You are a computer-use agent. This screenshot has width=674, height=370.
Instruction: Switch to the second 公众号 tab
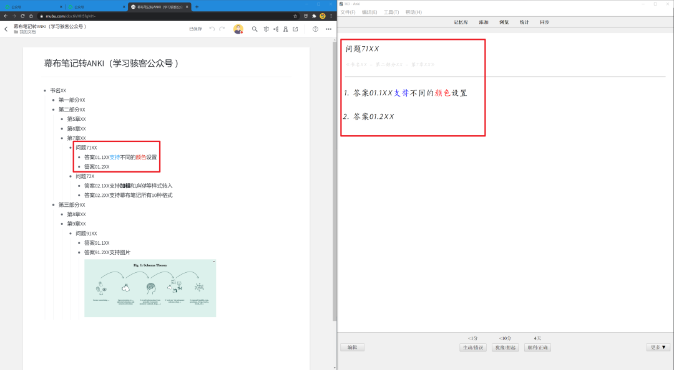[95, 7]
